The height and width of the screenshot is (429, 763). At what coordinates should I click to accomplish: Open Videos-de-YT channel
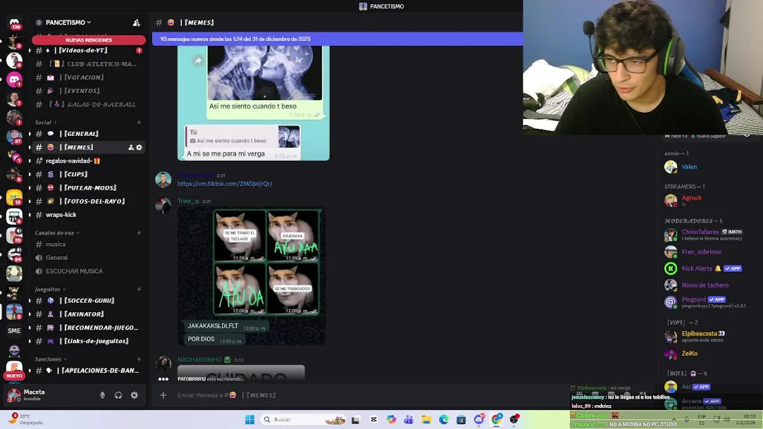[89, 50]
